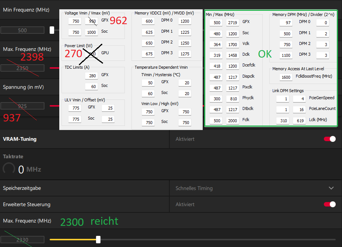Click the Memory DPM 0 frequency field 97
This screenshot has width=342, height=247.
[286, 23]
